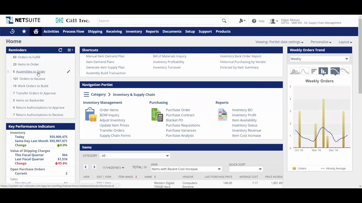Click the search magnifier icon
362x203 pixels.
(224, 21)
